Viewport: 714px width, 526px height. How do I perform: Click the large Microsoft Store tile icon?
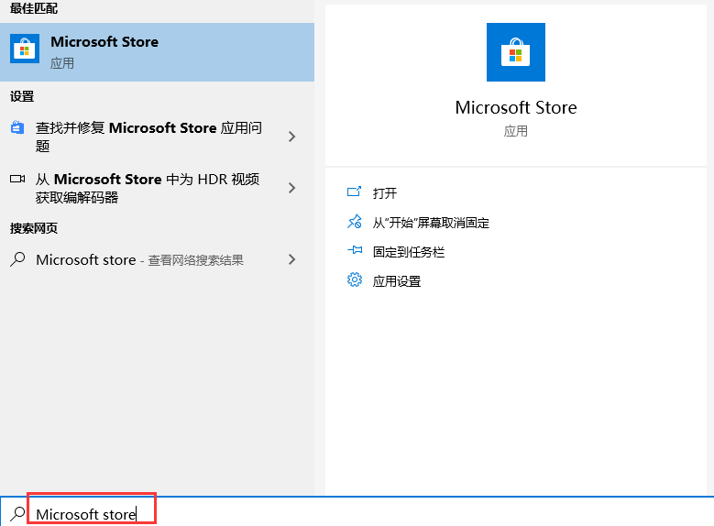click(x=515, y=52)
